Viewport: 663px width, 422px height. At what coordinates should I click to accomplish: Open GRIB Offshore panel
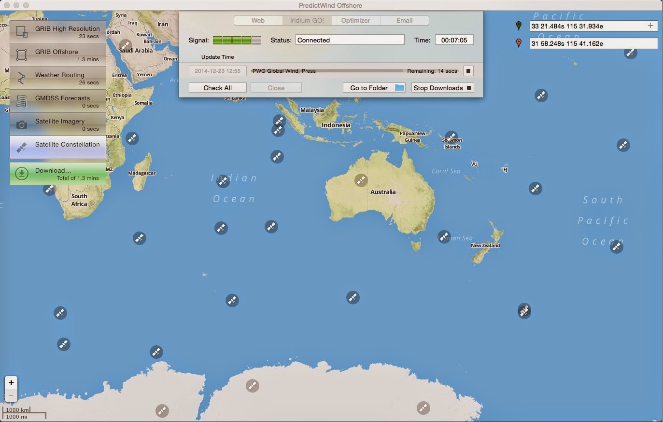point(58,55)
